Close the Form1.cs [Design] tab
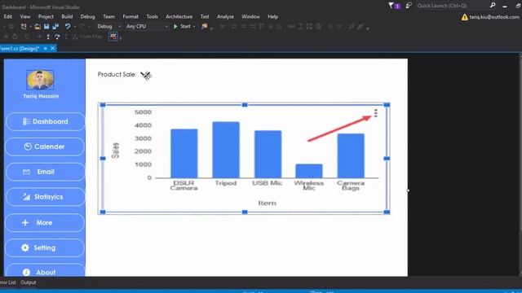The height and width of the screenshot is (293, 522). pyautogui.click(x=52, y=49)
